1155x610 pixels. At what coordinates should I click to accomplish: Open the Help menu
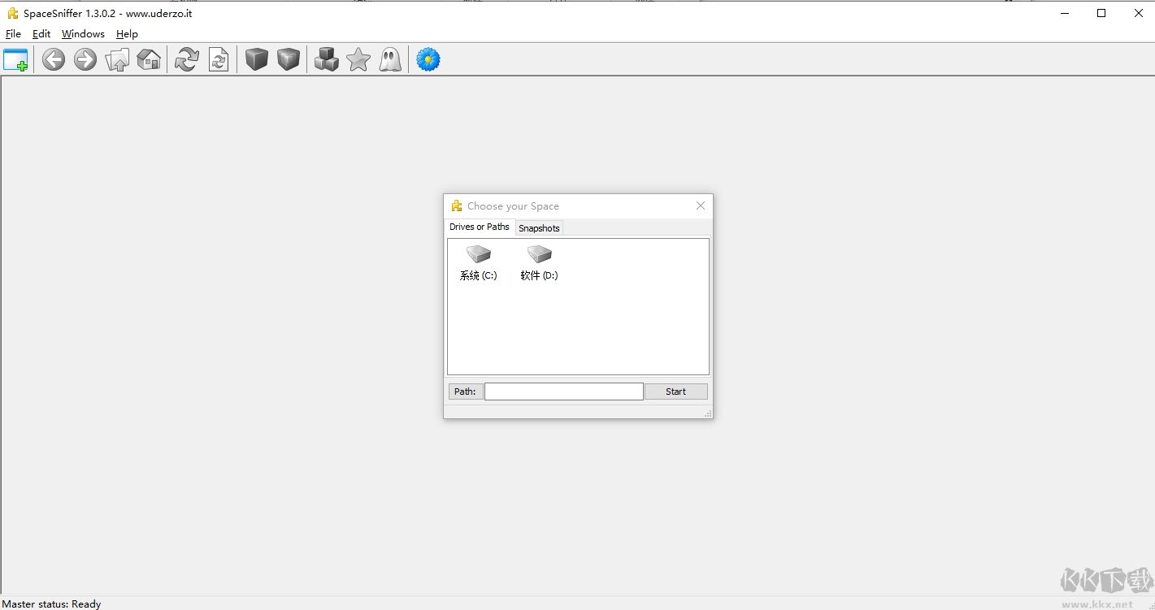[x=127, y=34]
